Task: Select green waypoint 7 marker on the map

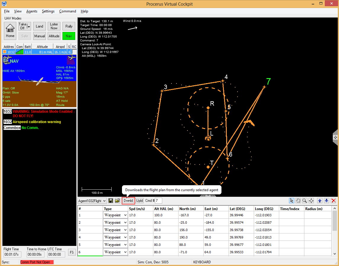Action: tap(264, 87)
